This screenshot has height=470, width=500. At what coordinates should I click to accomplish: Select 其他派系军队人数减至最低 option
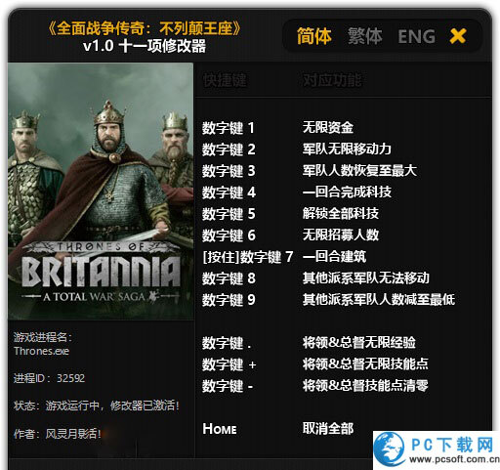[x=379, y=299]
